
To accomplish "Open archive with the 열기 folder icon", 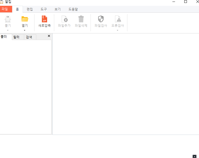I will [x=25, y=19].
